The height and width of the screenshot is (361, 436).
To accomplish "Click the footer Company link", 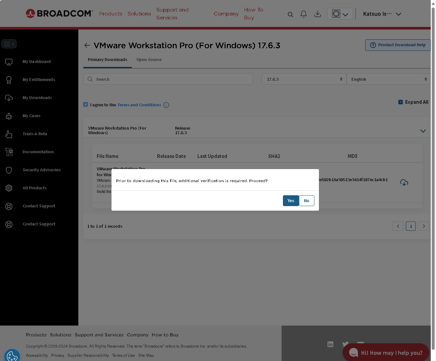I will pyautogui.click(x=138, y=335).
